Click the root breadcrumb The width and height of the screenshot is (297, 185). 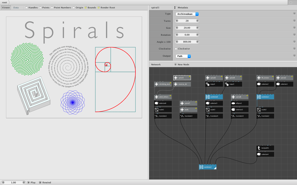[x=4, y=2]
